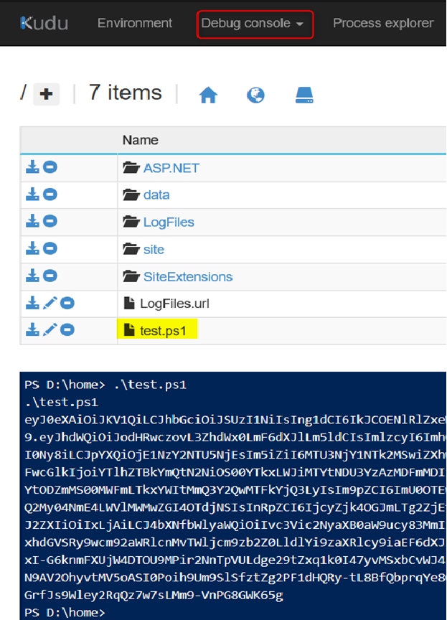Image resolution: width=447 pixels, height=620 pixels.
Task: Download the SiteExtensions folder
Action: tap(32, 276)
